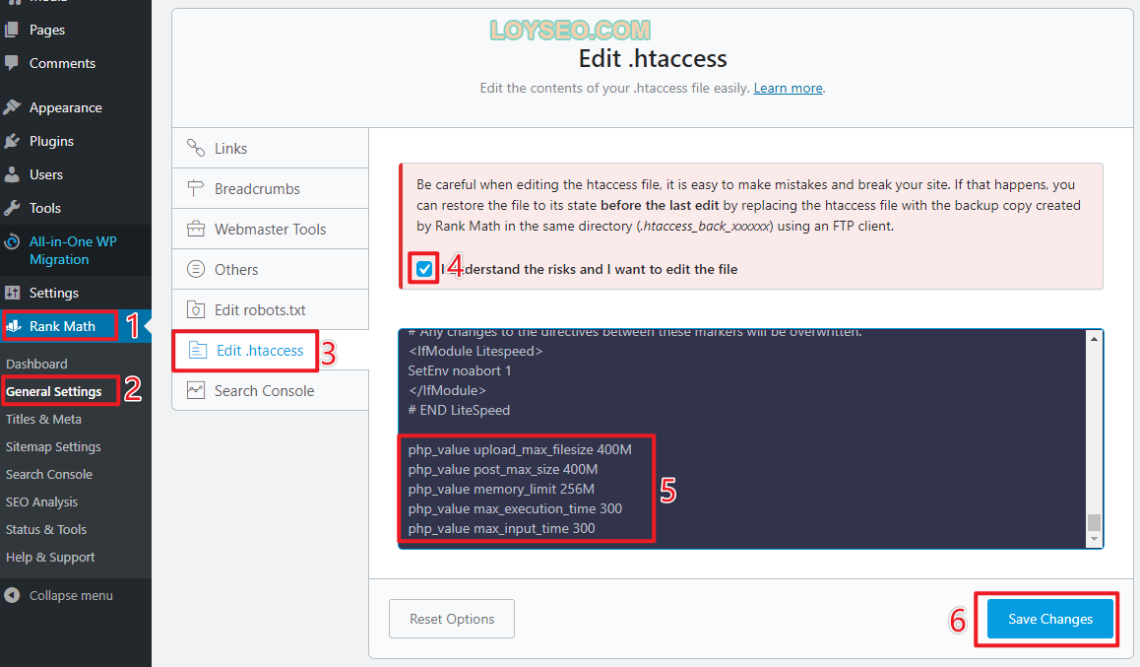Click the Others circle icon

click(196, 269)
